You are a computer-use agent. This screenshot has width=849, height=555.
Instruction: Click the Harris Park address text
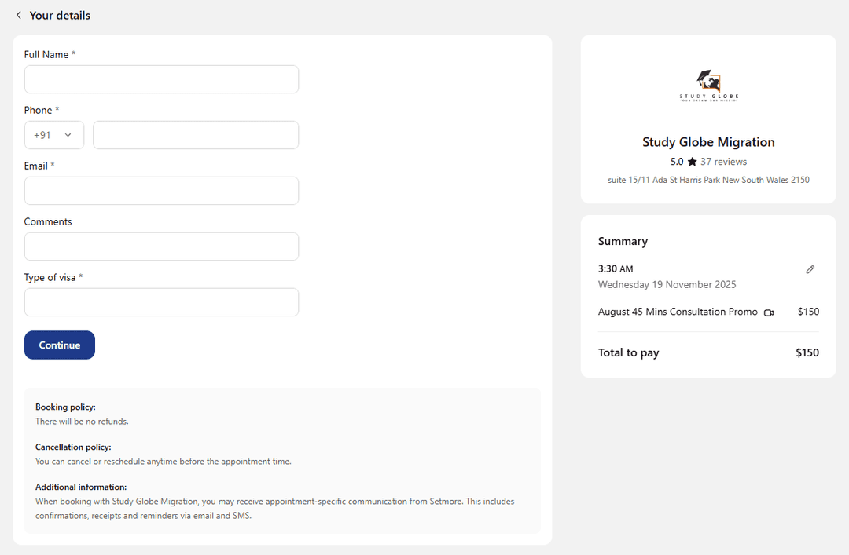(x=708, y=180)
